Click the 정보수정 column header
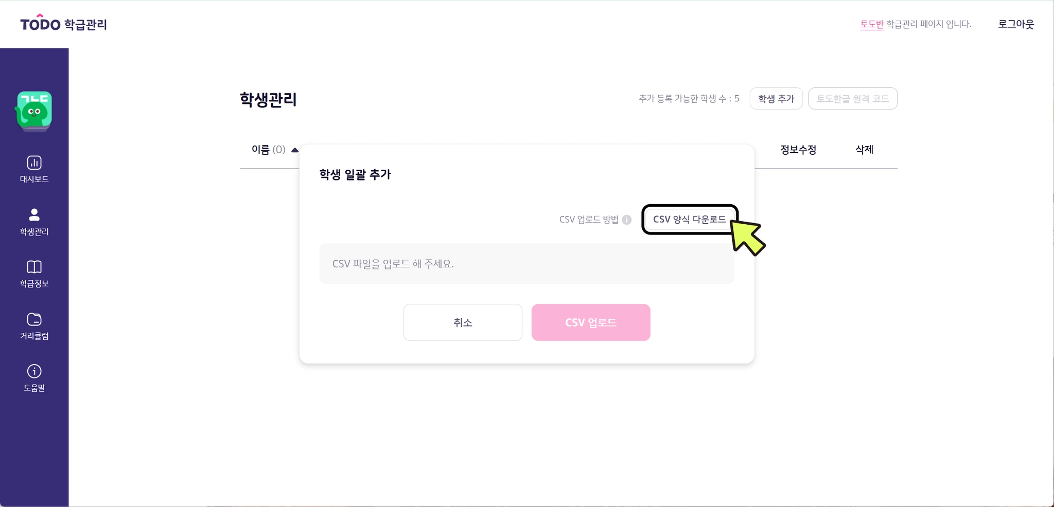This screenshot has width=1054, height=507. (798, 150)
